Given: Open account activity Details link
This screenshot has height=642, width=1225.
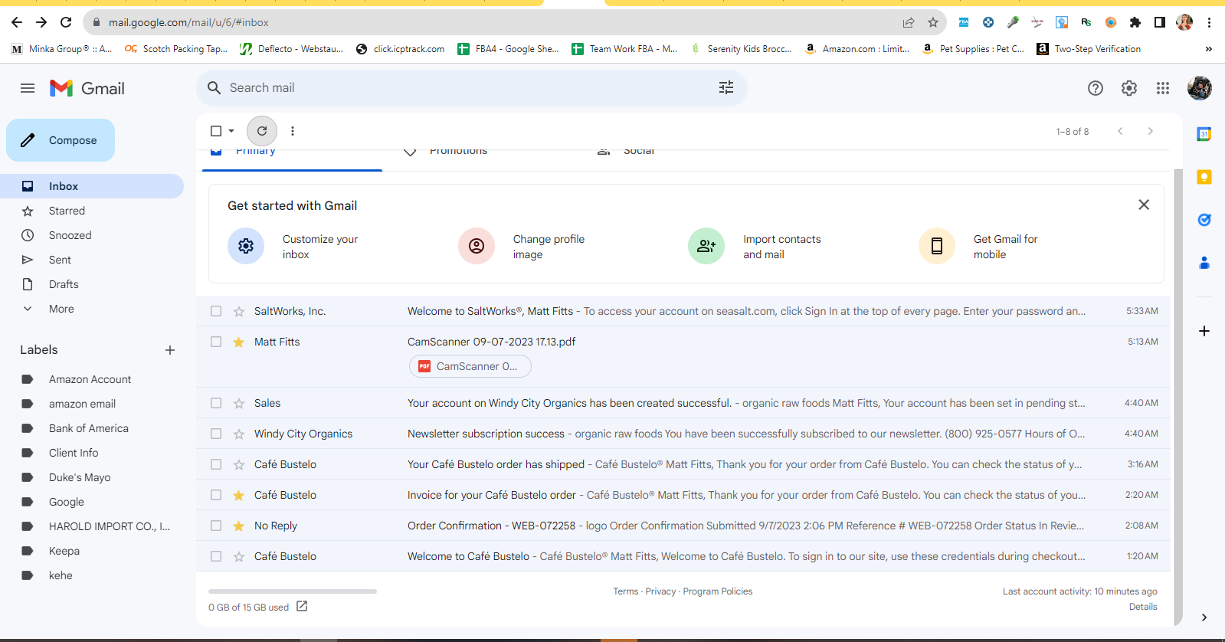Looking at the screenshot, I should [1143, 607].
